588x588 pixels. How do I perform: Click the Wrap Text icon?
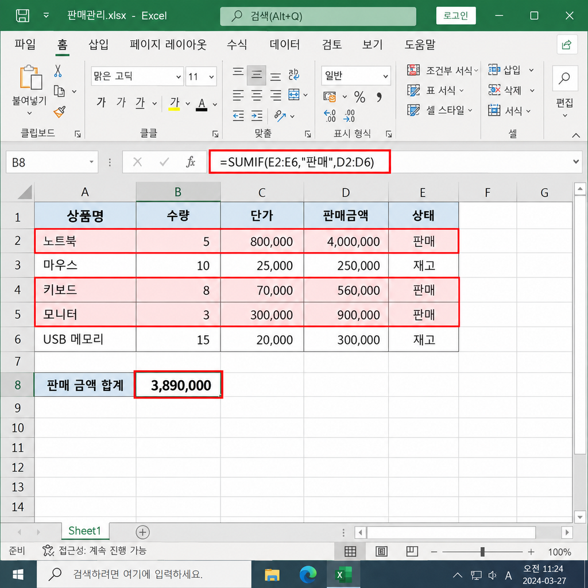pyautogui.click(x=294, y=74)
